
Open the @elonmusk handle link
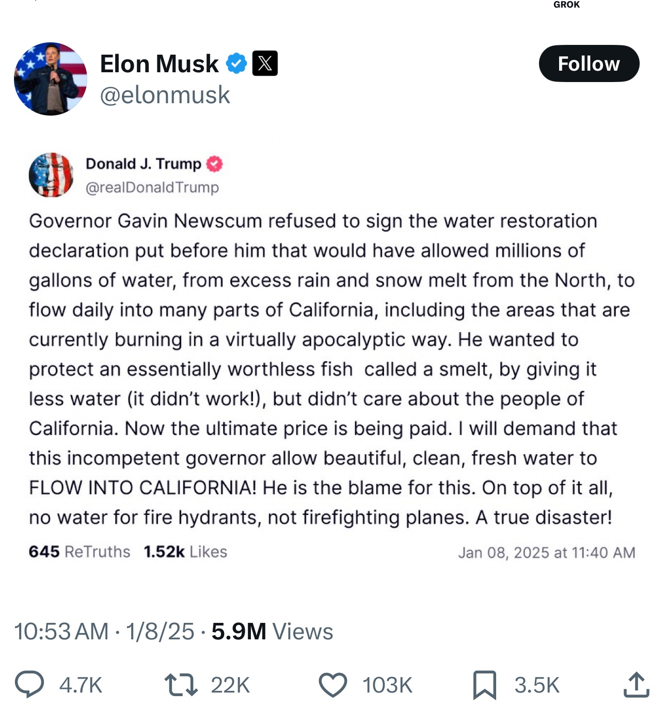165,95
